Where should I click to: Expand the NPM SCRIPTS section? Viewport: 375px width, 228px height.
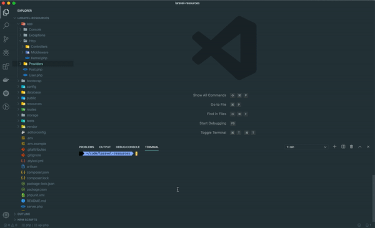click(x=27, y=220)
